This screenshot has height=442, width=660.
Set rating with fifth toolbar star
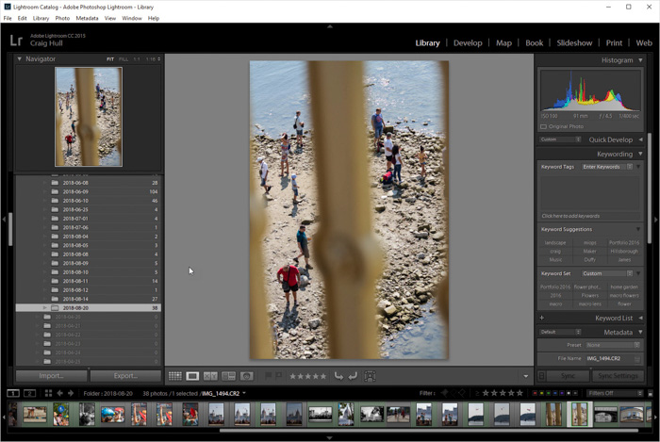pyautogui.click(x=322, y=376)
